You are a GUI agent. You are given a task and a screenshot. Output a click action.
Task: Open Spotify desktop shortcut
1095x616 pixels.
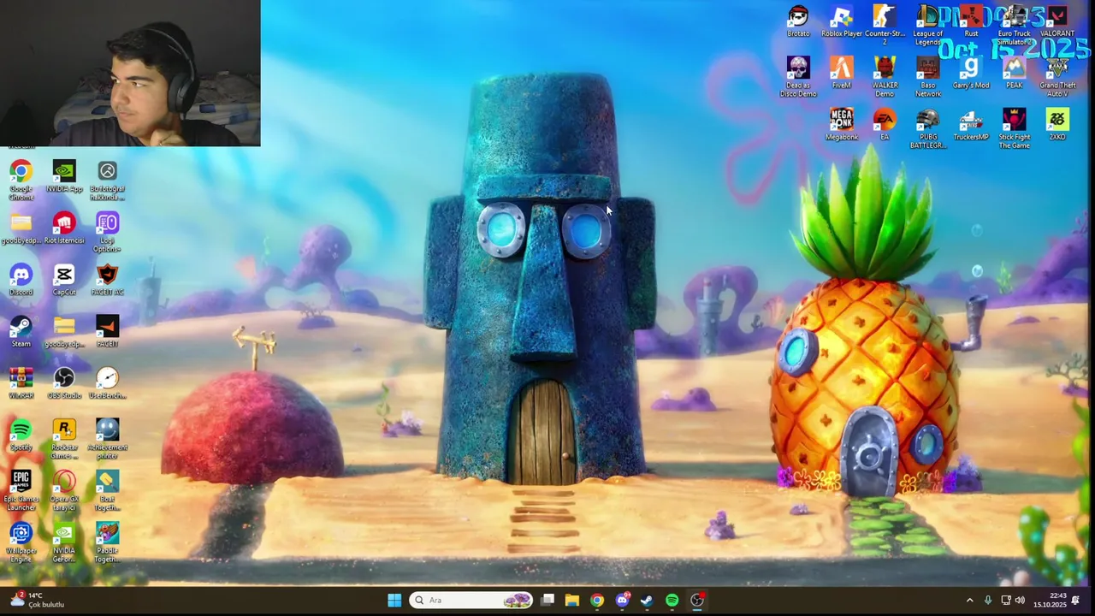click(21, 435)
